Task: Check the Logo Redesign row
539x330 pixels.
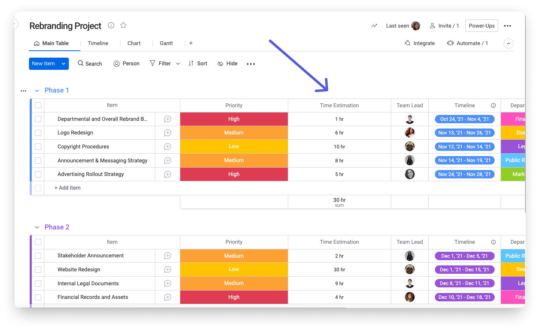Action: point(38,133)
